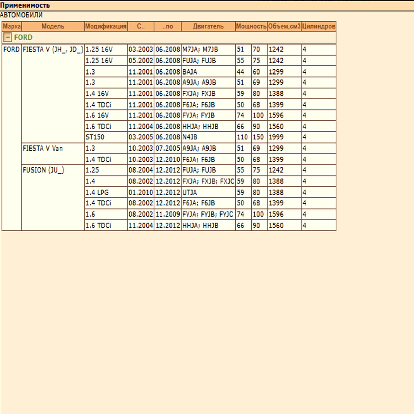Click the Двигатель column header
This screenshot has width=414, height=414.
tap(208, 26)
